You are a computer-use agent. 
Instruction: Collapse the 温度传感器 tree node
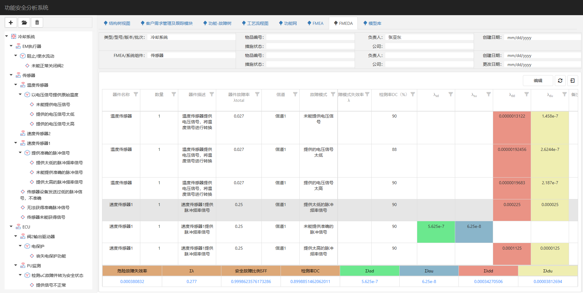[16, 85]
